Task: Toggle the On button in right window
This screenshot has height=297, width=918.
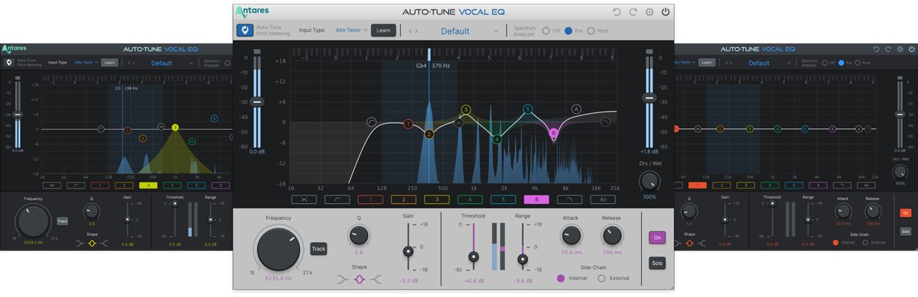Action: 906,213
